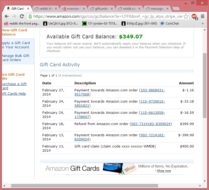Screen dimensions: 209x190
Task: Click the horizontal scrollbar right arrow
Action: click(200, 186)
